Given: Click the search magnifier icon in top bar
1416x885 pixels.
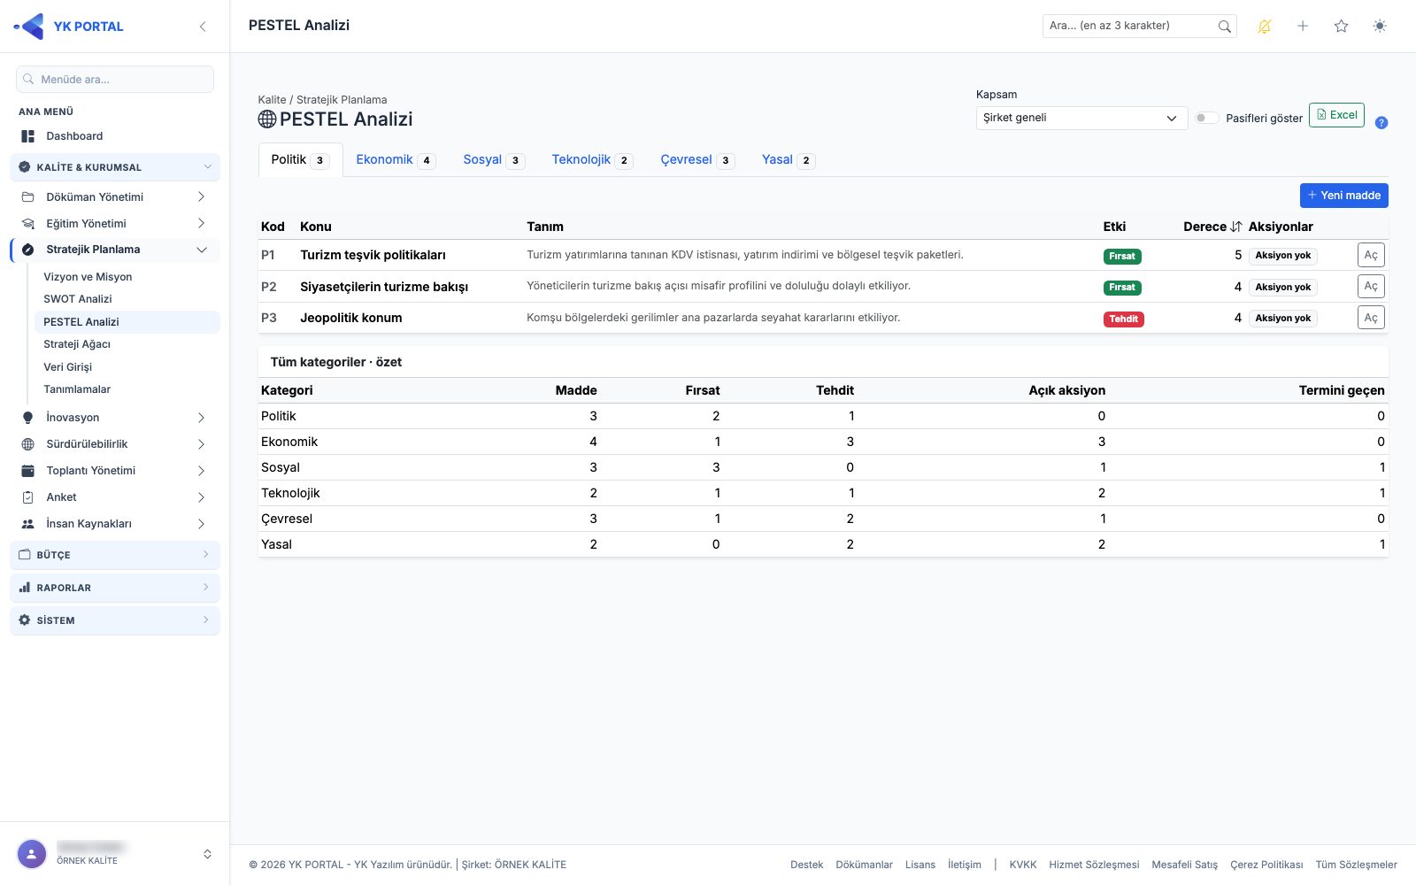Looking at the screenshot, I should [1224, 27].
